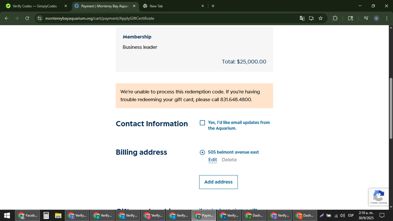Click the Business leader membership text
The height and width of the screenshot is (221, 393).
tap(140, 47)
